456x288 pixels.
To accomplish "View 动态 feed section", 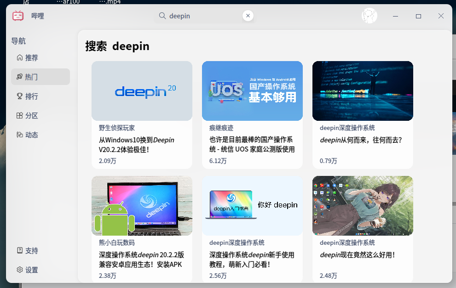I will (x=40, y=135).
